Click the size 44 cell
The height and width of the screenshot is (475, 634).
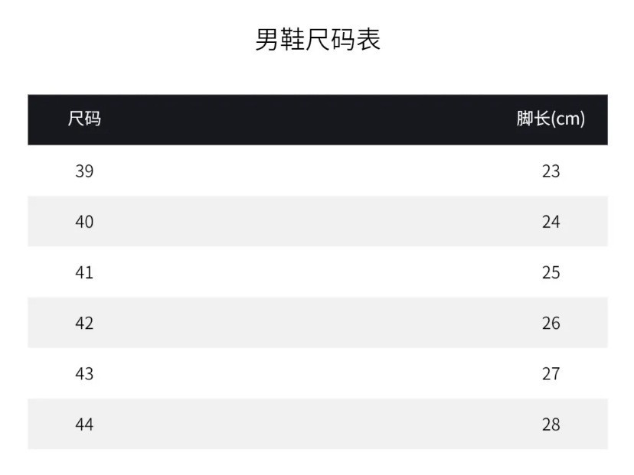84,424
